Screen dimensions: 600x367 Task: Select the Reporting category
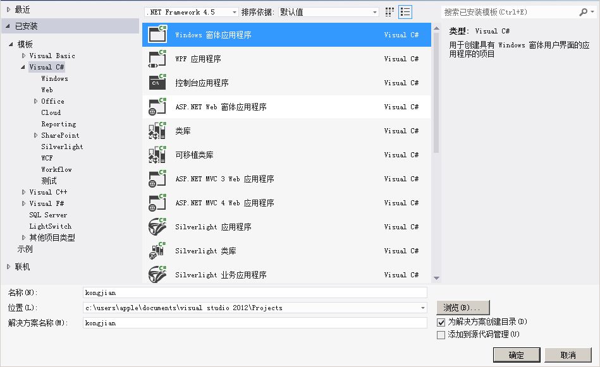(x=59, y=124)
